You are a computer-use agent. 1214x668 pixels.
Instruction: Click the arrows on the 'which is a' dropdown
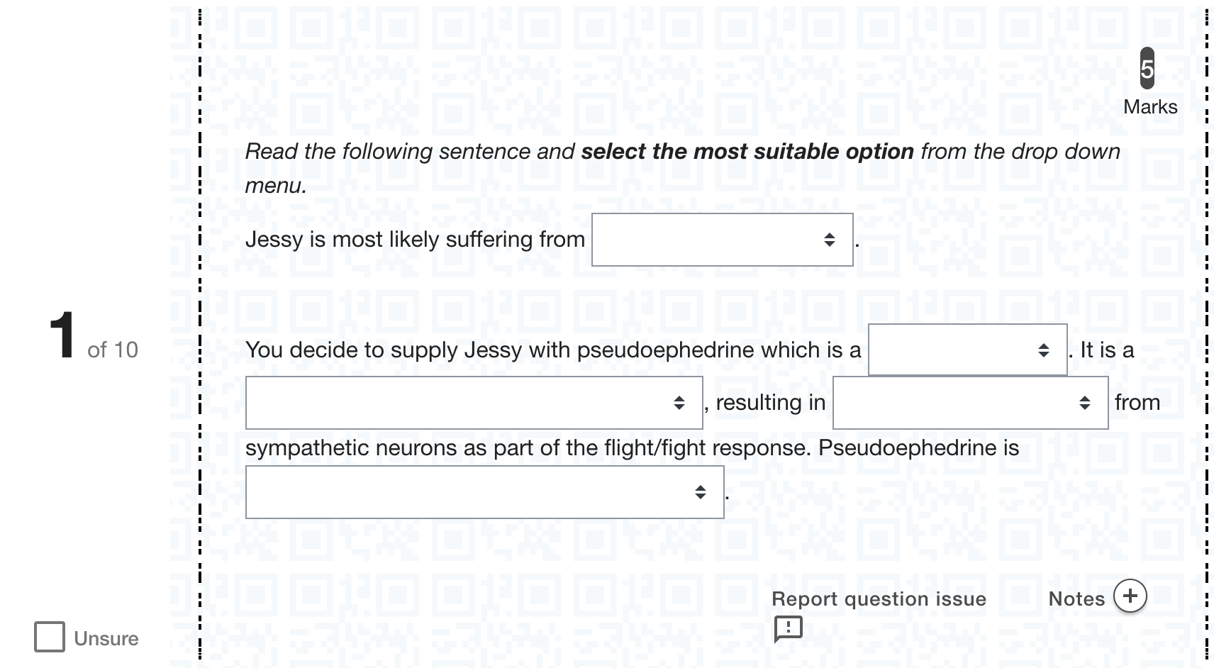click(1043, 350)
